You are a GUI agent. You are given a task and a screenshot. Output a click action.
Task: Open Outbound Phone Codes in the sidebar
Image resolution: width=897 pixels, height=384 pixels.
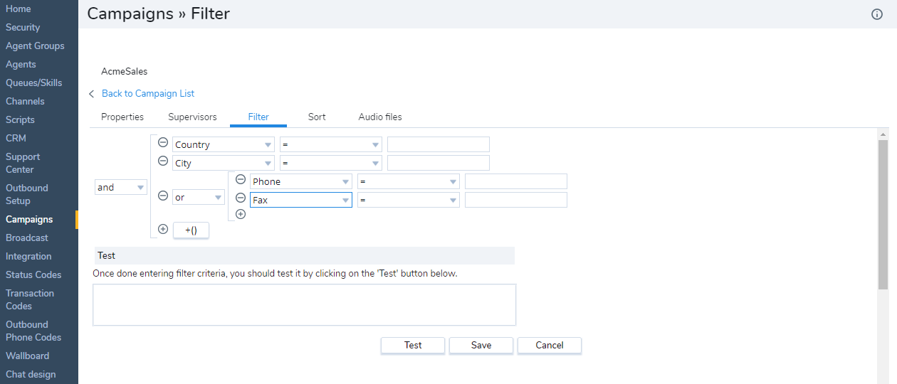(x=33, y=331)
